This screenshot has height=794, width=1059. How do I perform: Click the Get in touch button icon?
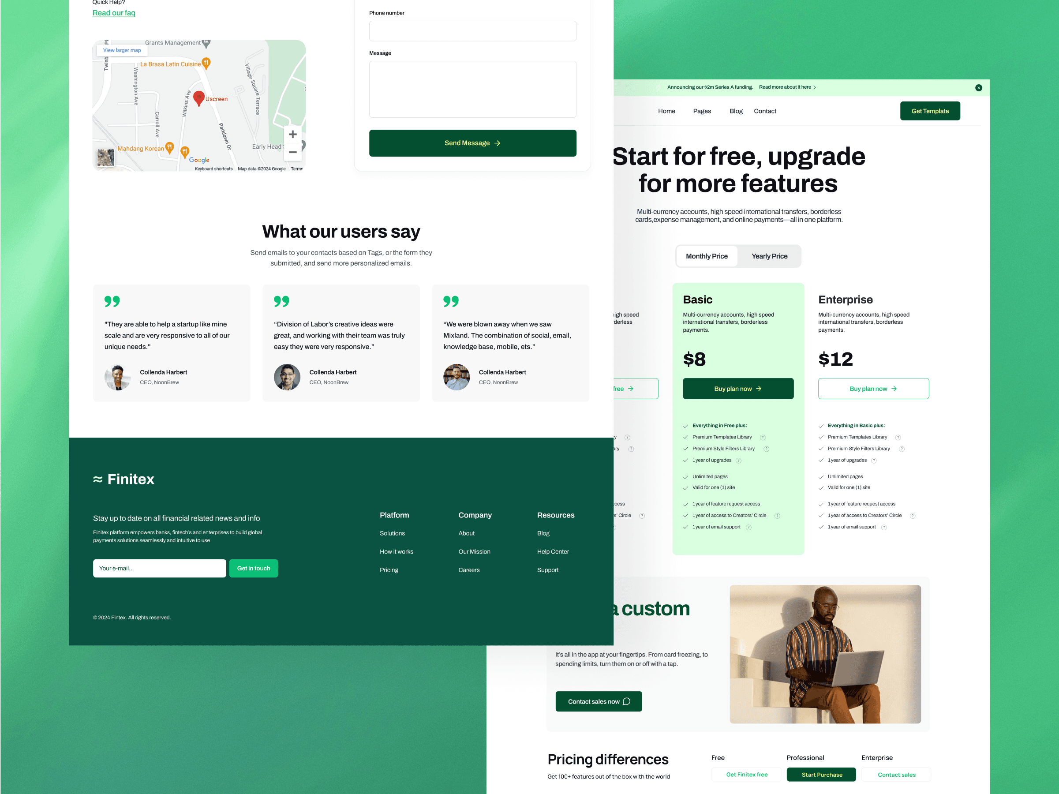point(253,568)
